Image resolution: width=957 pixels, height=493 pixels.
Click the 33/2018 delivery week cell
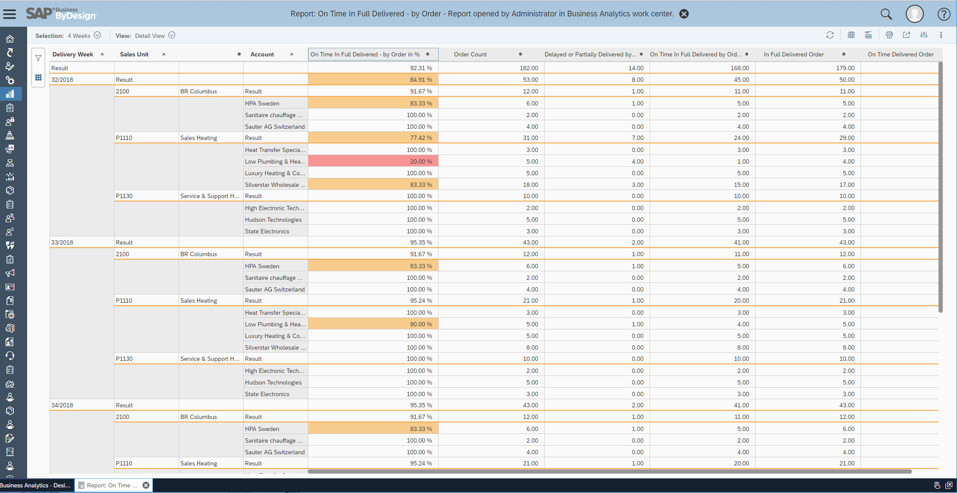82,242
